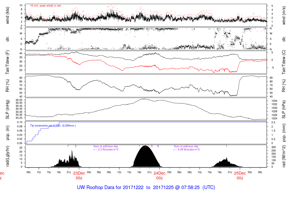Click the "wind (kts)" axis label

point(7,15)
